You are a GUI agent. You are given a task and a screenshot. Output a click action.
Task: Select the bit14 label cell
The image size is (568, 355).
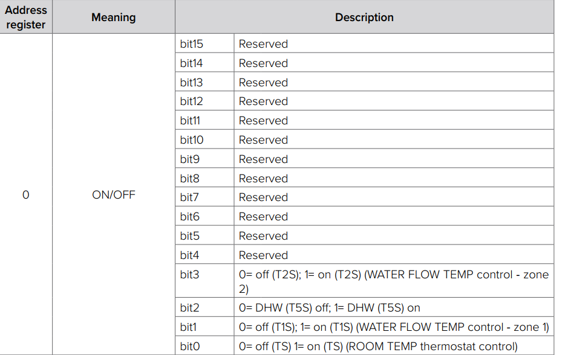[x=204, y=63]
